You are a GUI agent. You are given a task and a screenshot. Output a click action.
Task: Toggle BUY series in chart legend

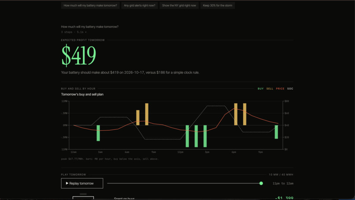point(260,89)
